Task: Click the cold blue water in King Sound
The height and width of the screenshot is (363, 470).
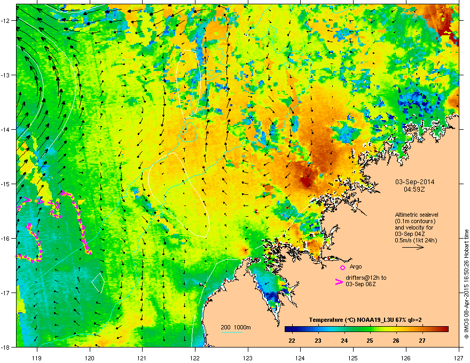Action: point(273,296)
